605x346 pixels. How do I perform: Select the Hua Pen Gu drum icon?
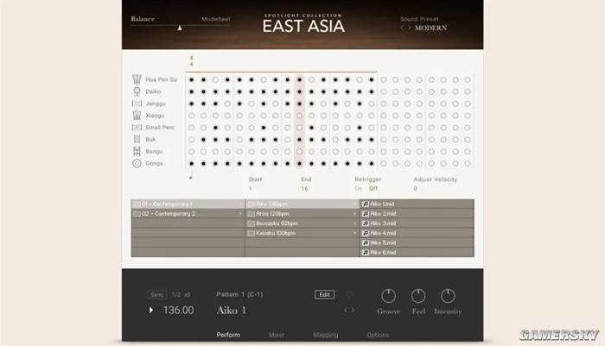[x=137, y=79]
